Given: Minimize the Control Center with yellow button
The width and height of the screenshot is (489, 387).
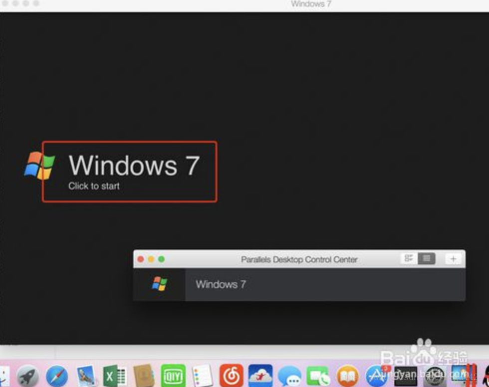Looking at the screenshot, I should point(151,259).
